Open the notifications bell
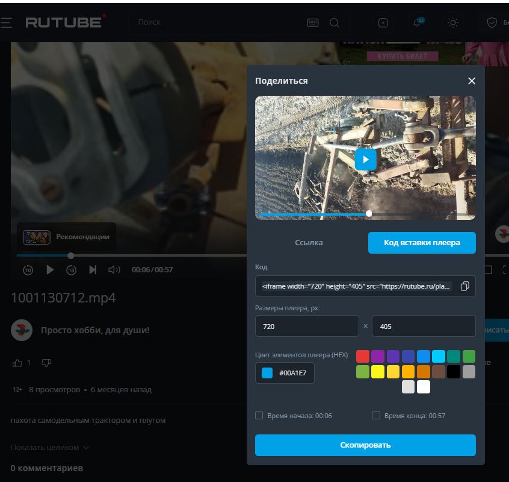Screen dimensions: 509x482 [418, 22]
